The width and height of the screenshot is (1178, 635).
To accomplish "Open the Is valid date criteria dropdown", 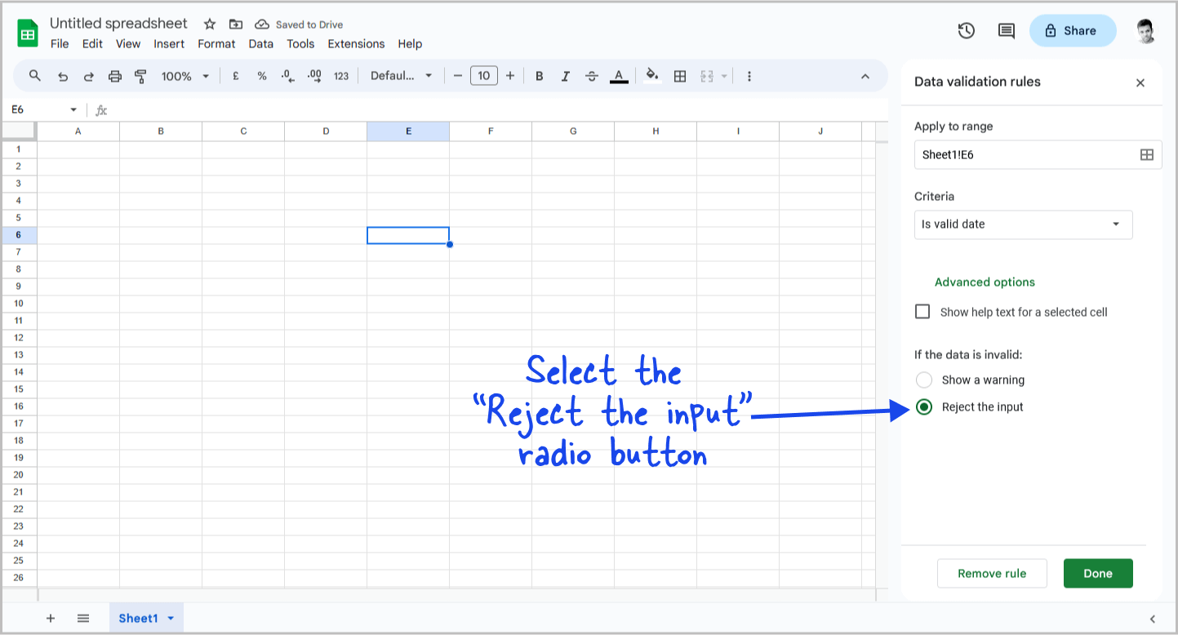I will pyautogui.click(x=1023, y=224).
